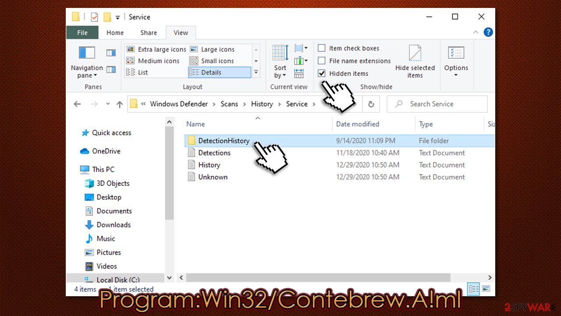Uncheck Hidden items
Image resolution: width=561 pixels, height=316 pixels.
click(322, 73)
